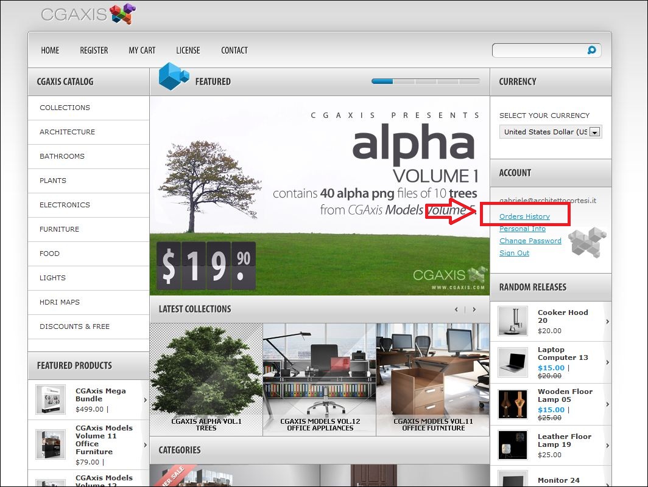Open arrow beside Leather Floor Lamp 19
This screenshot has width=648, height=487.
click(608, 445)
